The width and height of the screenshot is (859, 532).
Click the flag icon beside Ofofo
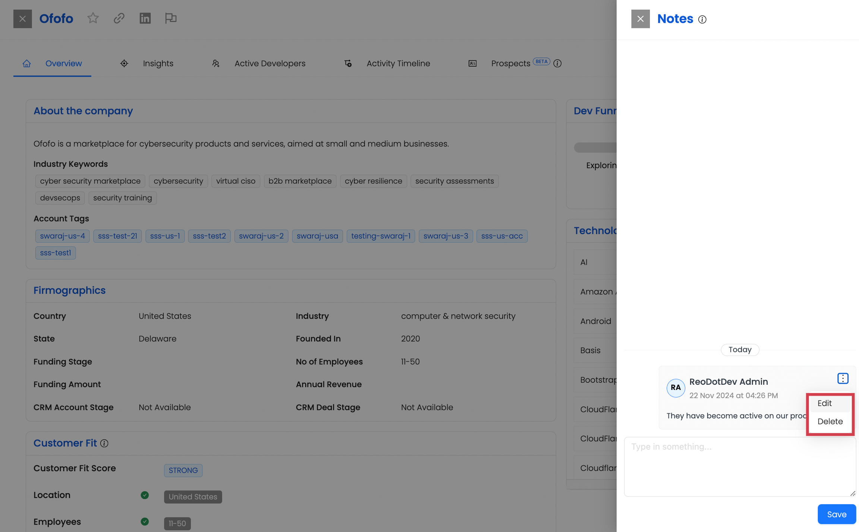[x=171, y=18]
